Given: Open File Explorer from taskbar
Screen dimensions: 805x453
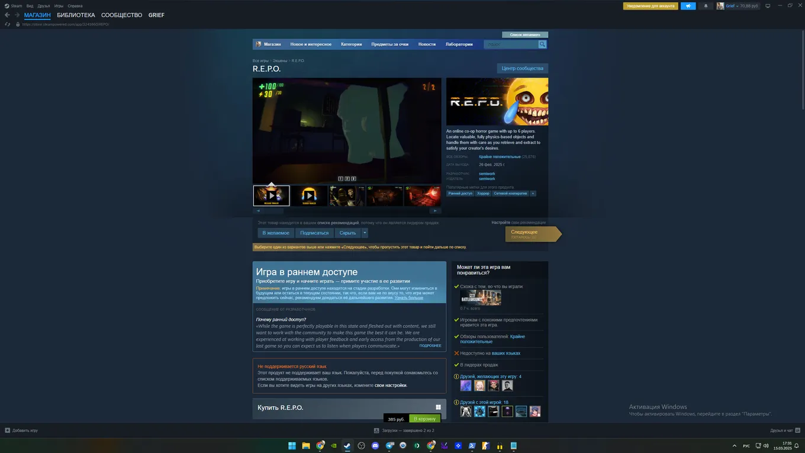Looking at the screenshot, I should 306,445.
